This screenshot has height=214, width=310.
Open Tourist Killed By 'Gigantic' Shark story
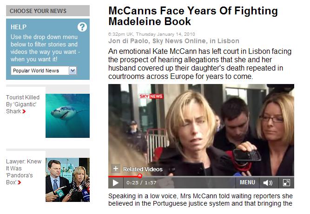(x=23, y=104)
